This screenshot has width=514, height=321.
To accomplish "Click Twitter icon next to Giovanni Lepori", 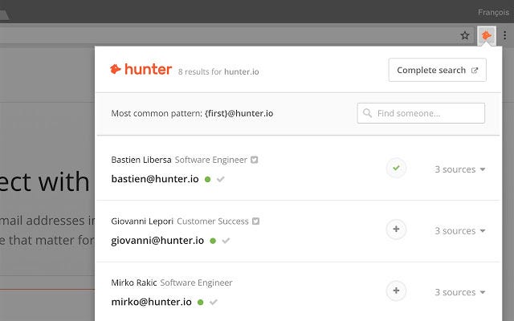I will click(x=256, y=221).
